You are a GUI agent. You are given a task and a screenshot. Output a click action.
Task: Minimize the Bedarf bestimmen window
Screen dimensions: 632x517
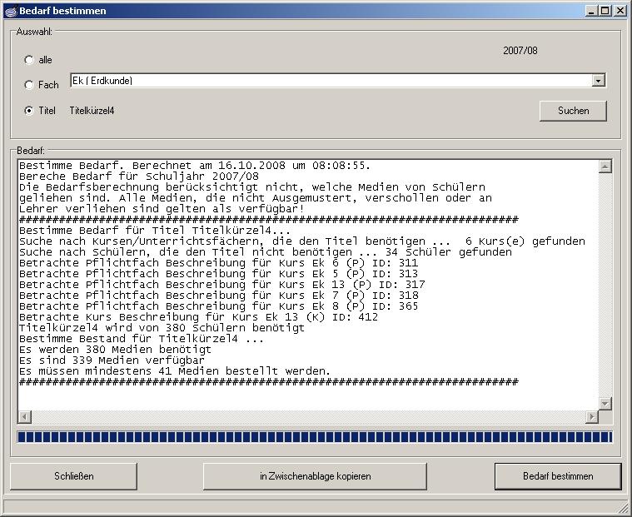(x=593, y=10)
